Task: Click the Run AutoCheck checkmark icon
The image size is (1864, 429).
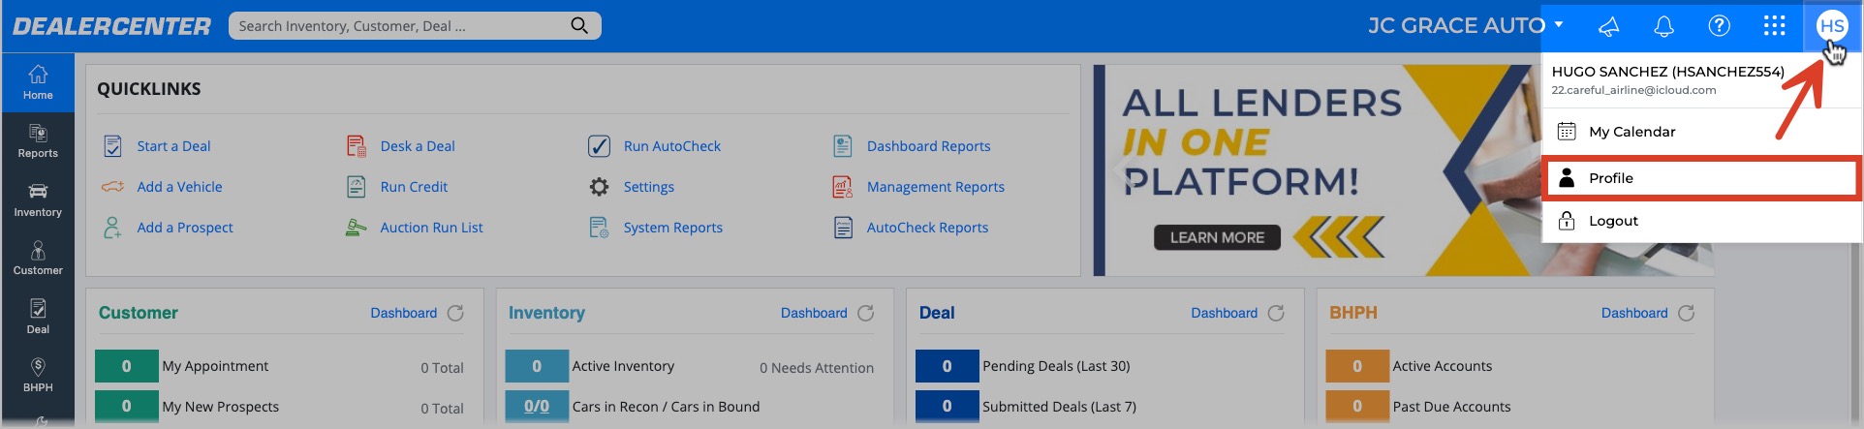Action: click(x=599, y=146)
